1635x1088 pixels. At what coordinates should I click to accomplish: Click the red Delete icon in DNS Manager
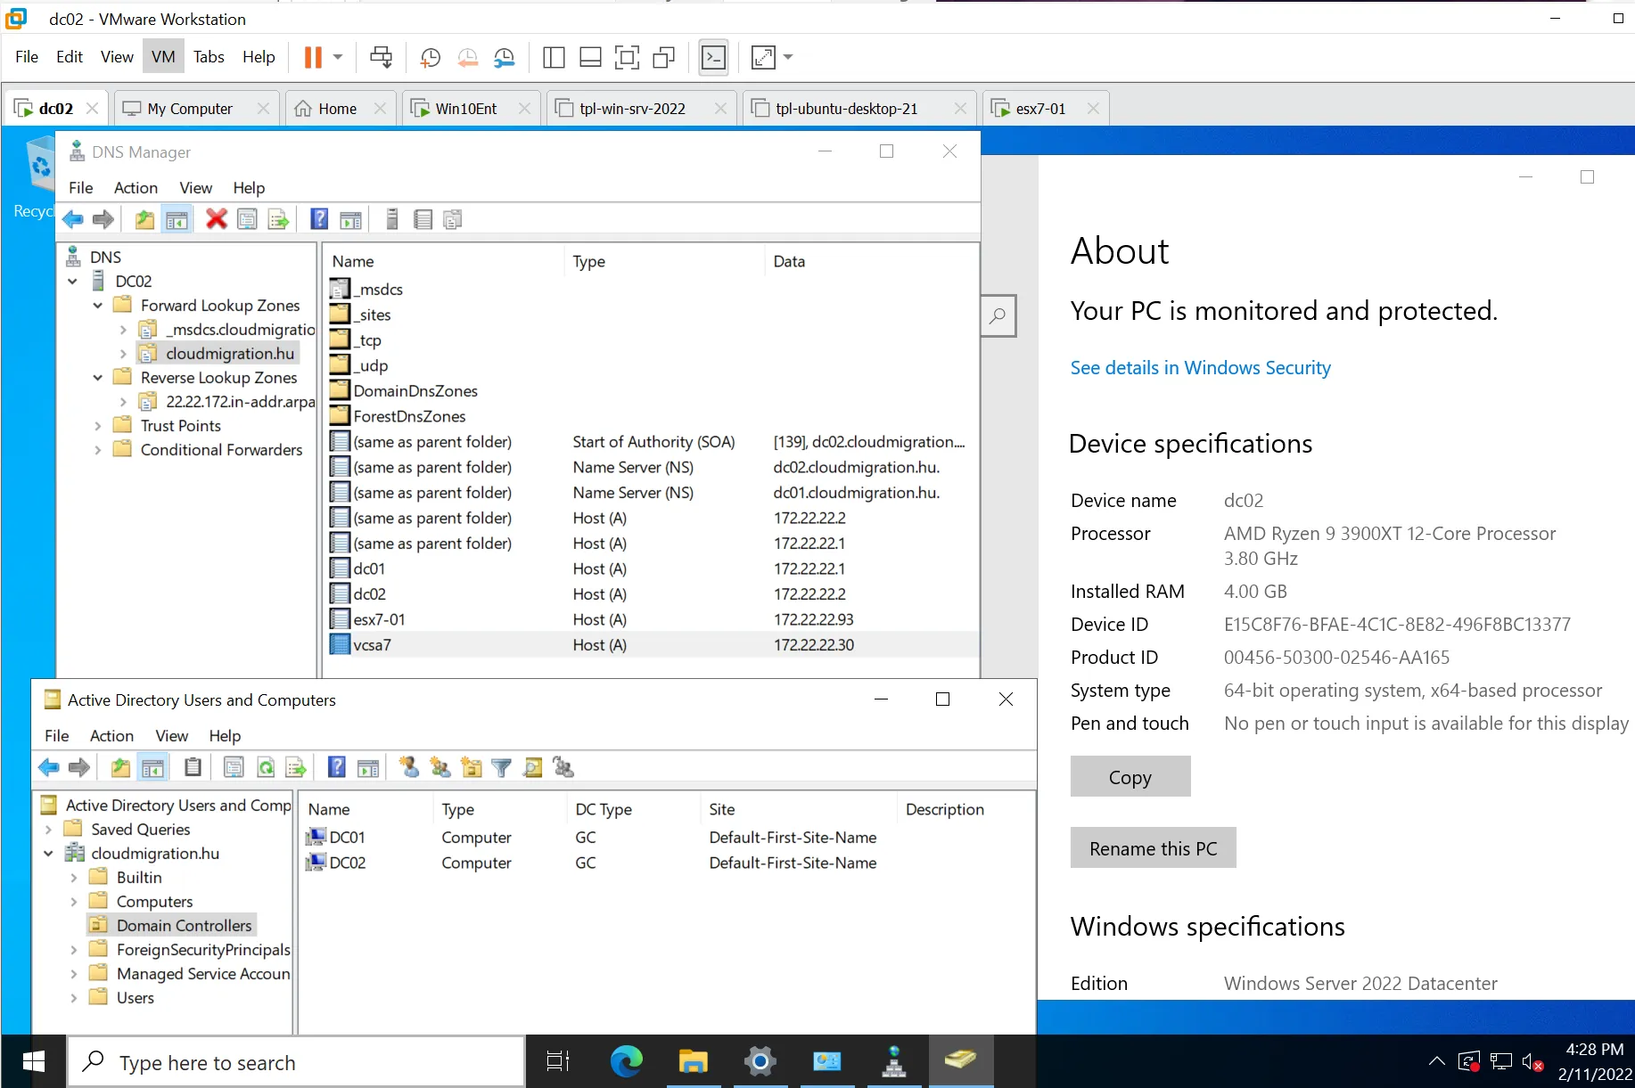click(216, 220)
